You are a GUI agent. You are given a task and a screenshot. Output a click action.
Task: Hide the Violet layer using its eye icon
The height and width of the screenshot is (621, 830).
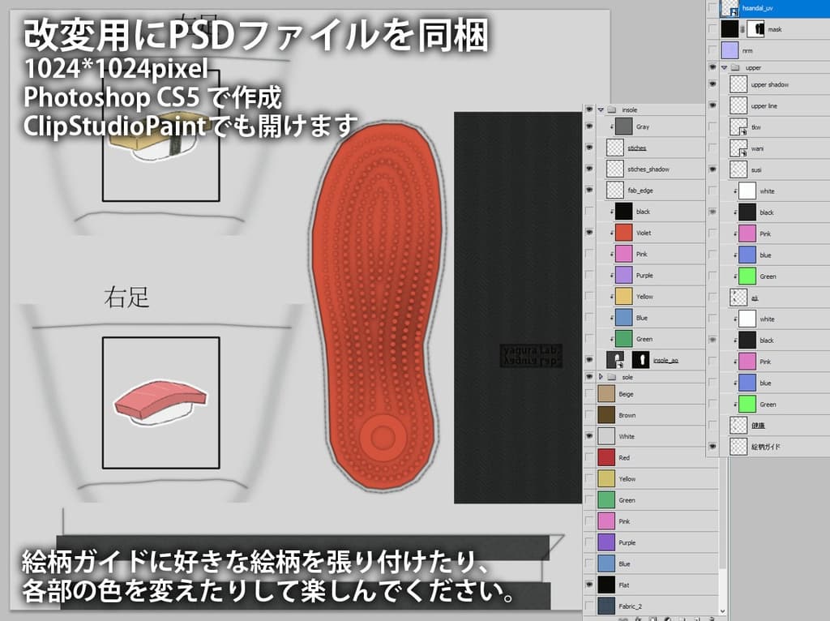[x=588, y=233]
